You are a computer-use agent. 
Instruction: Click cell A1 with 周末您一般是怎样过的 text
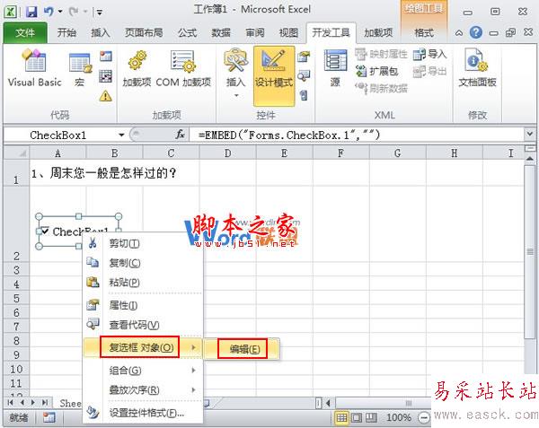pyautogui.click(x=57, y=173)
